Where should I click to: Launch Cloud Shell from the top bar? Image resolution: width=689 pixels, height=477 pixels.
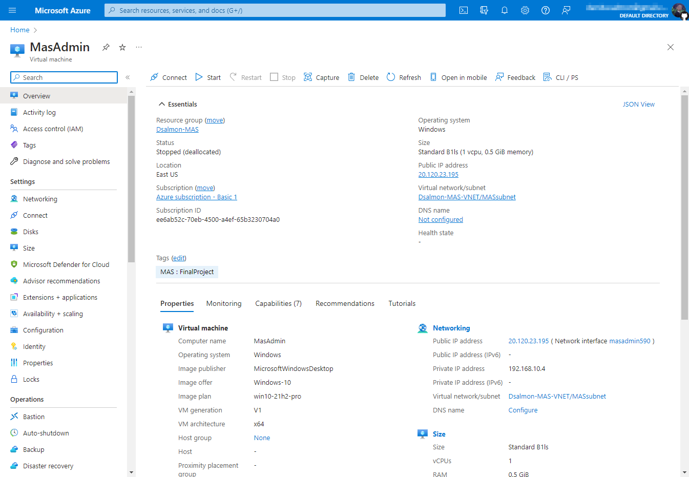tap(464, 10)
